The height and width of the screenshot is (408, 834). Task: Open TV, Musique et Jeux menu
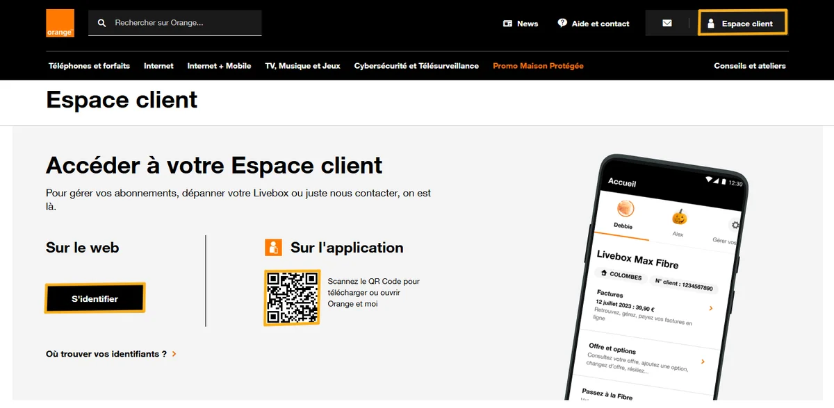(x=302, y=66)
